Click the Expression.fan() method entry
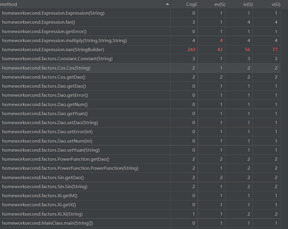The width and height of the screenshot is (288, 229). (41, 22)
